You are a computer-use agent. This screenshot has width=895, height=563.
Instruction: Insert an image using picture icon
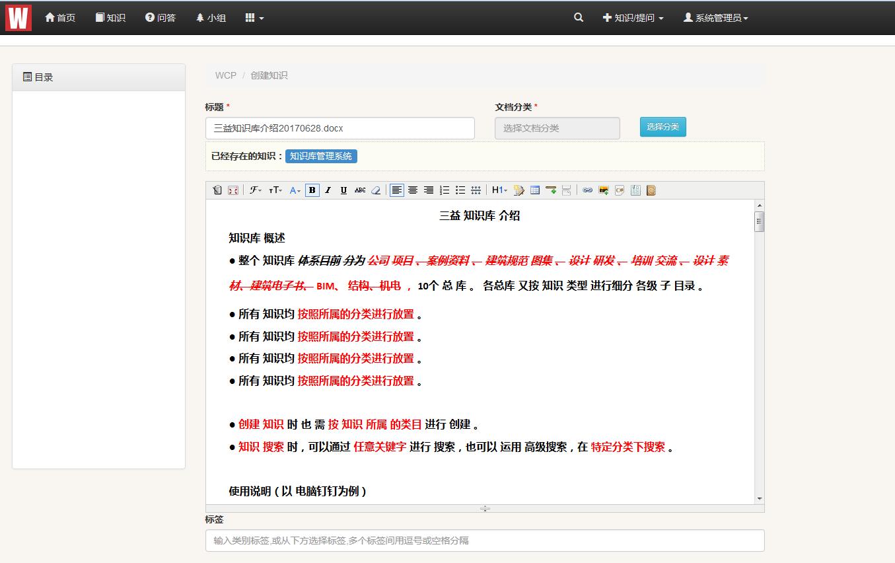(604, 190)
